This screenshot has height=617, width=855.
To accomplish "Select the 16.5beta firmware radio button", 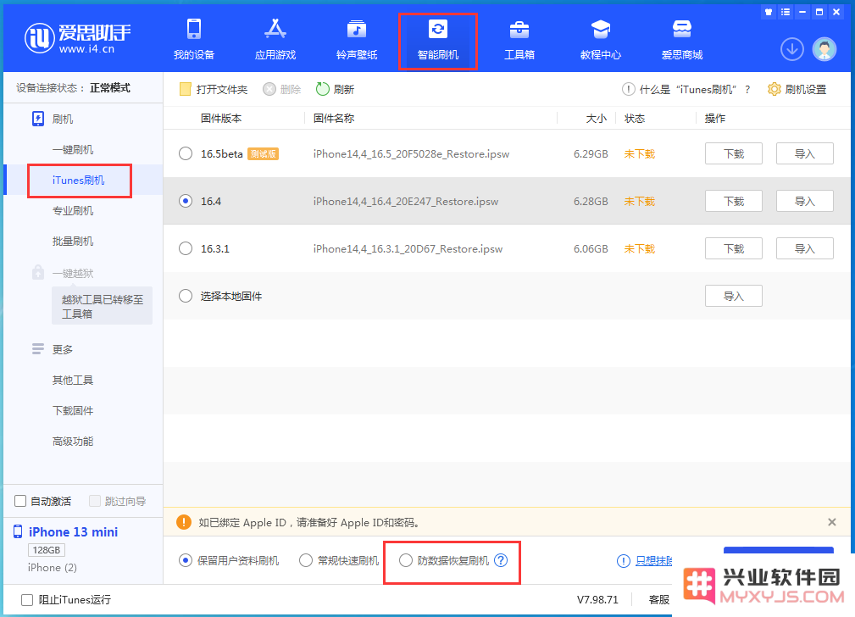I will (186, 154).
